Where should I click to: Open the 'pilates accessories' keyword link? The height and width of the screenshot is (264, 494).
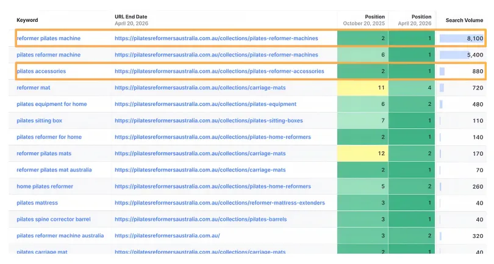point(41,71)
